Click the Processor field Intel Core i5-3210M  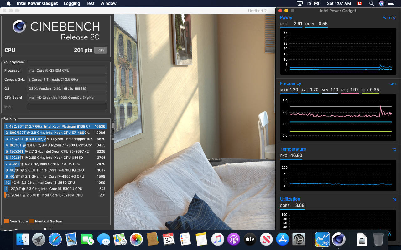click(x=67, y=70)
